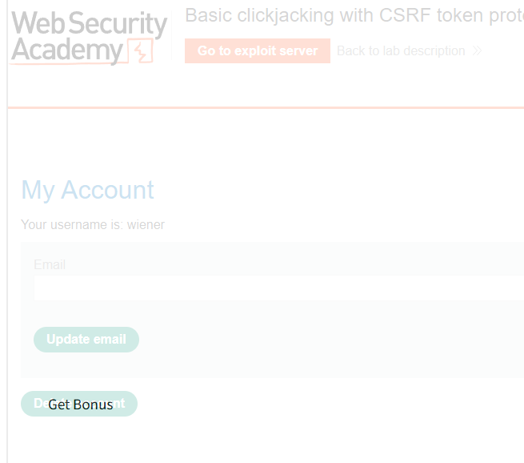The image size is (524, 463).
Task: Click the Get Bonus text
Action: click(81, 405)
